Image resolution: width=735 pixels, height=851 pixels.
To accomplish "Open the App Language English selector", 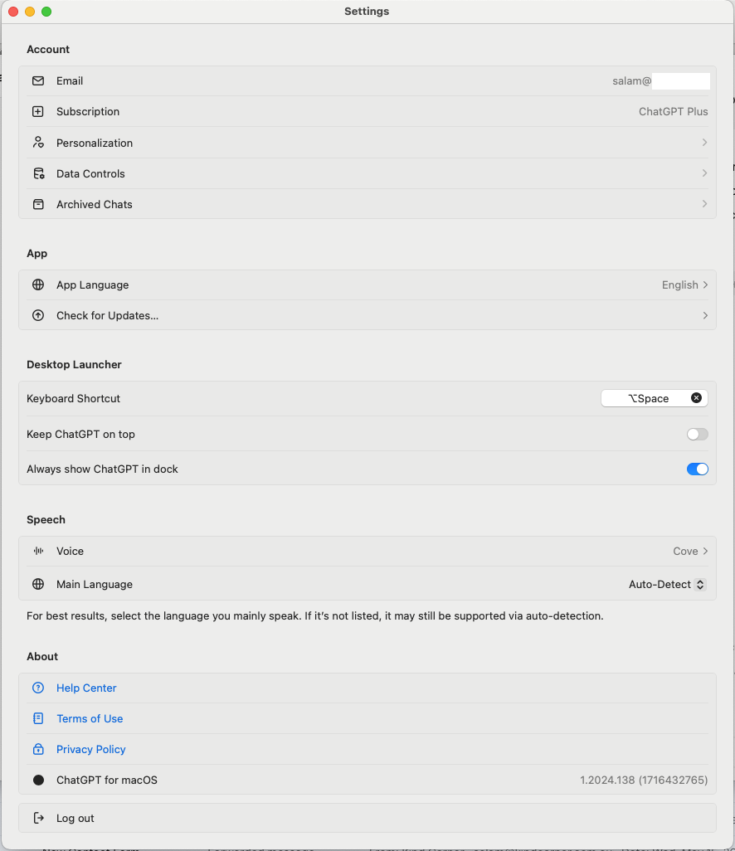I will coord(684,284).
